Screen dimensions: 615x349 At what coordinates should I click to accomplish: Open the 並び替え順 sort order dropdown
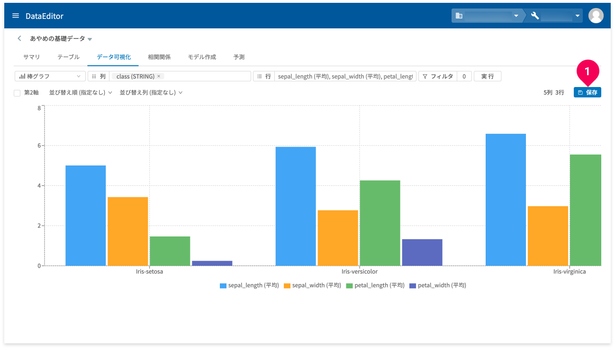pyautogui.click(x=81, y=93)
